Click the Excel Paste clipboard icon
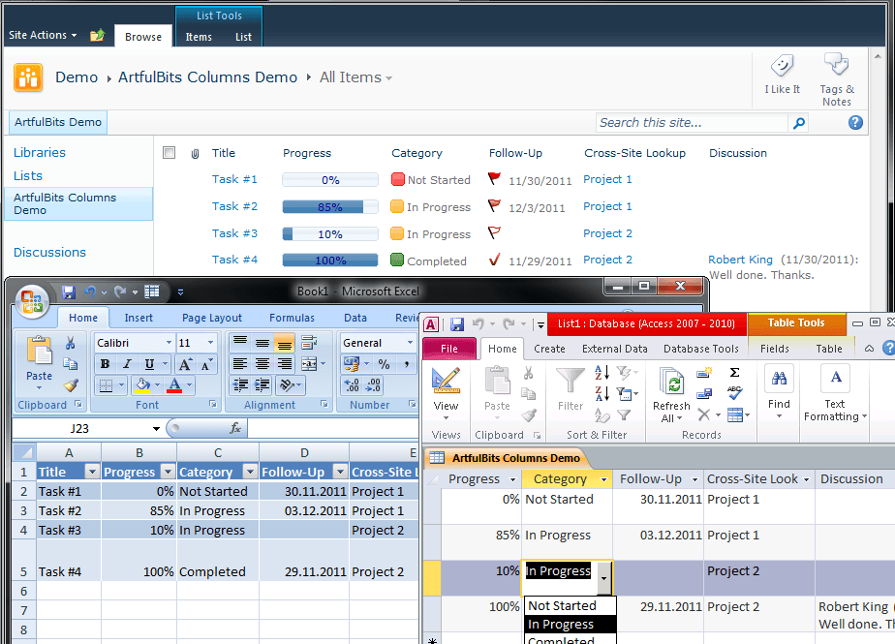 pos(39,350)
